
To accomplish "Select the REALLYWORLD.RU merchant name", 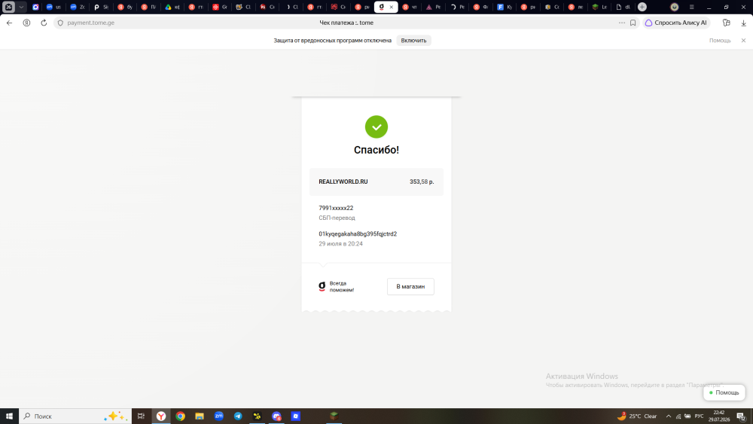I will point(343,181).
